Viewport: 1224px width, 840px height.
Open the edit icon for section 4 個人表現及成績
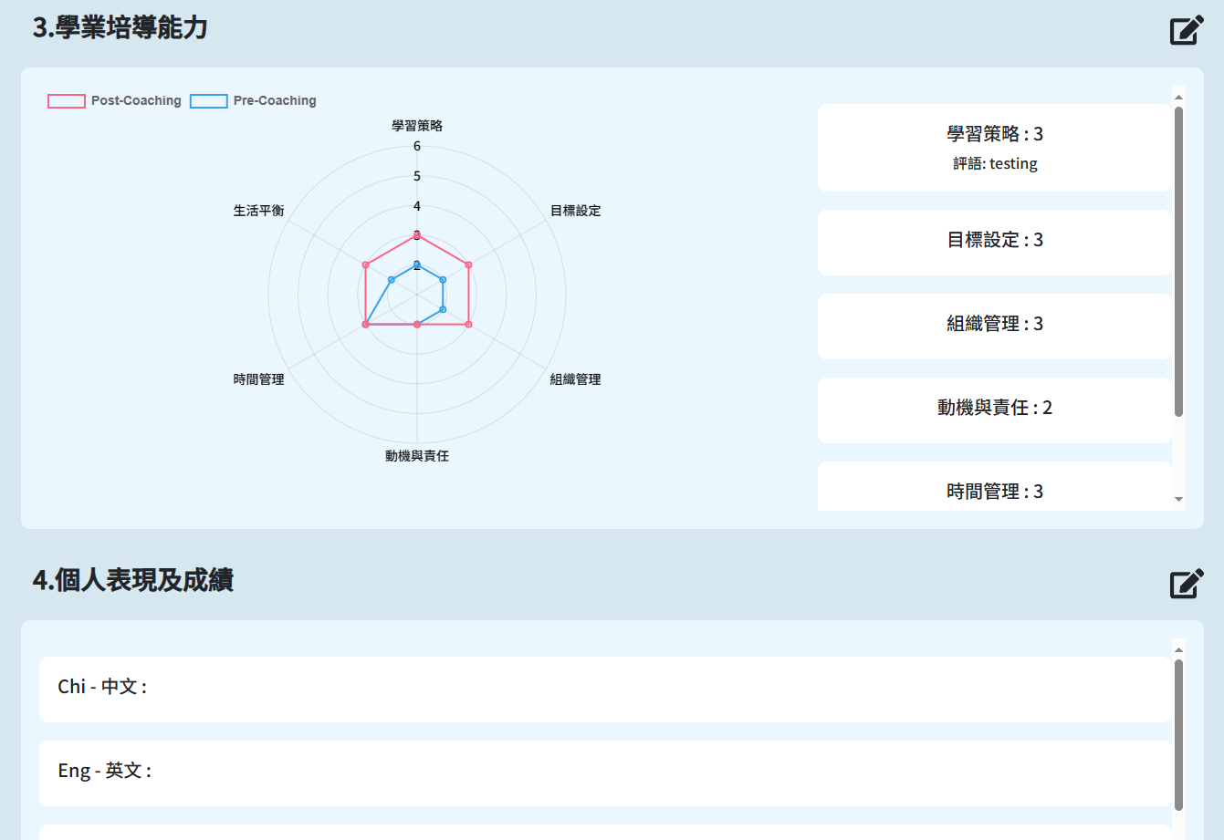[x=1187, y=583]
